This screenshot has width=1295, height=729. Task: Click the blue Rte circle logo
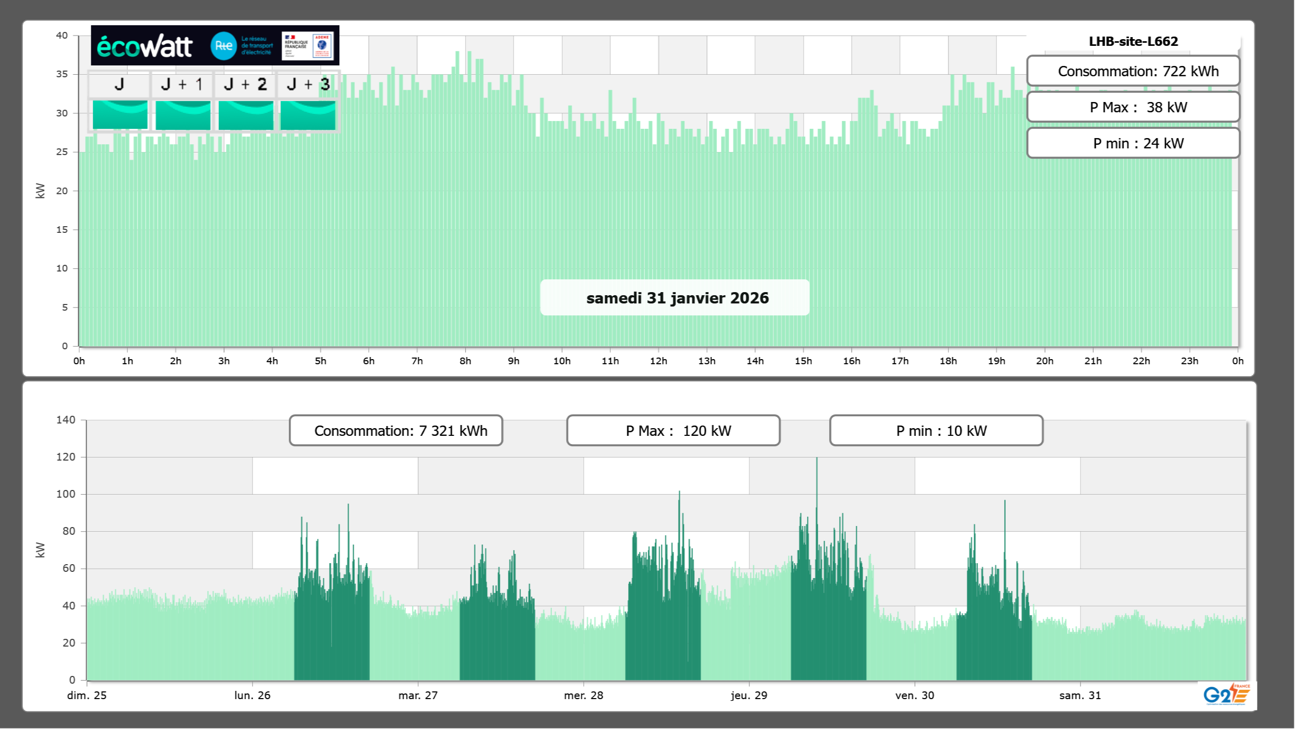pos(223,46)
